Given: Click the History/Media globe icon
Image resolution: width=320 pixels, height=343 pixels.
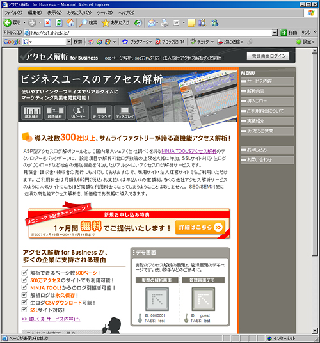Looking at the screenshot, I should (x=138, y=23).
